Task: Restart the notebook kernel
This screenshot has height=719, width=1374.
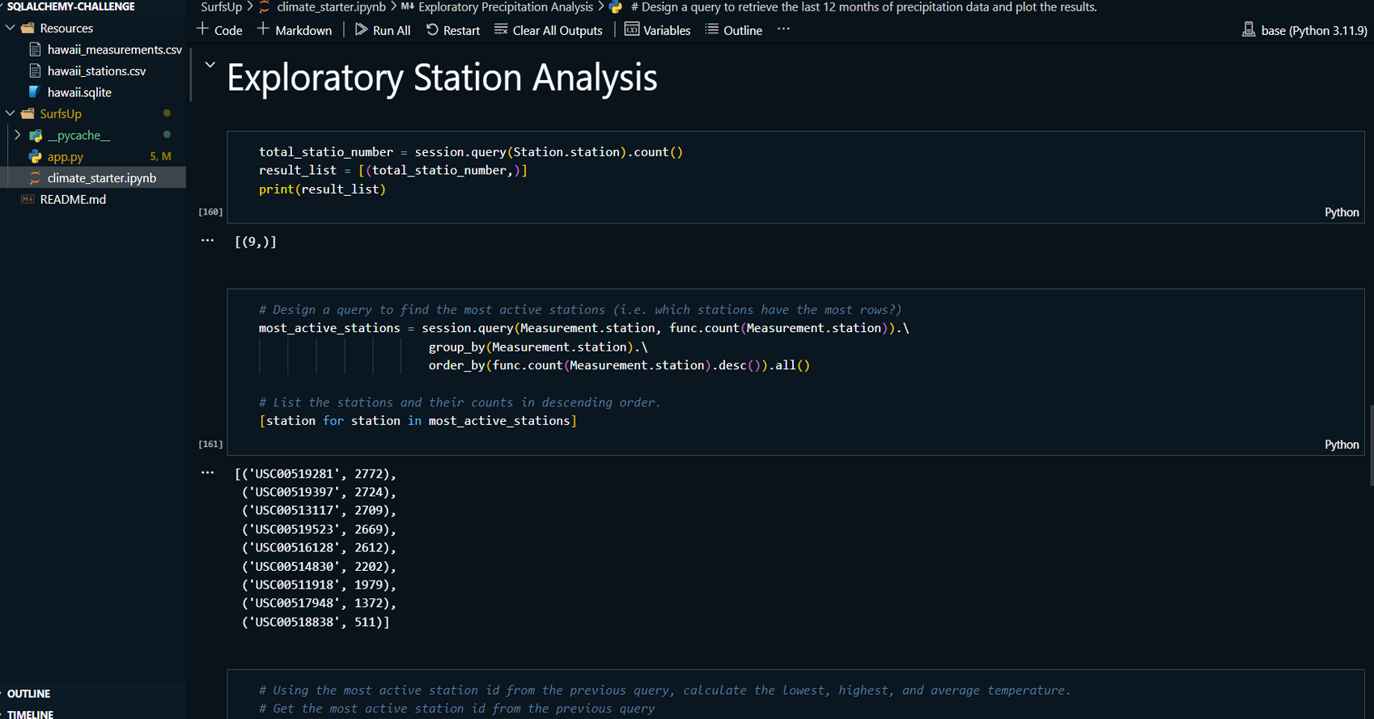Action: click(x=453, y=30)
